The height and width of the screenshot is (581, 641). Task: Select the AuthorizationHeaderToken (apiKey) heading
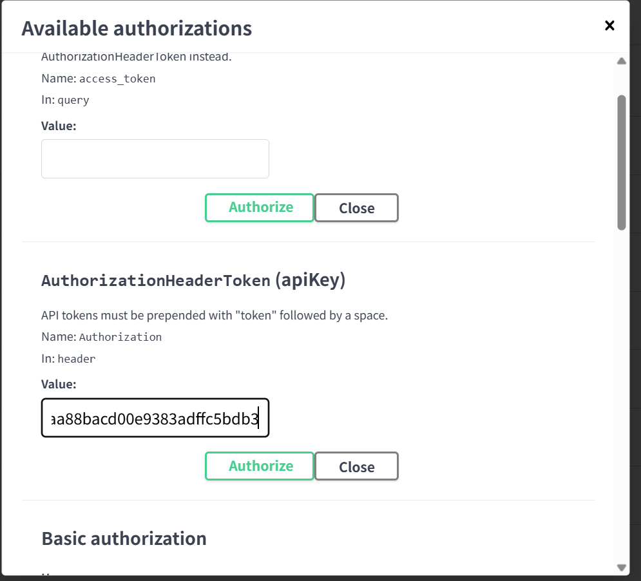[193, 281]
